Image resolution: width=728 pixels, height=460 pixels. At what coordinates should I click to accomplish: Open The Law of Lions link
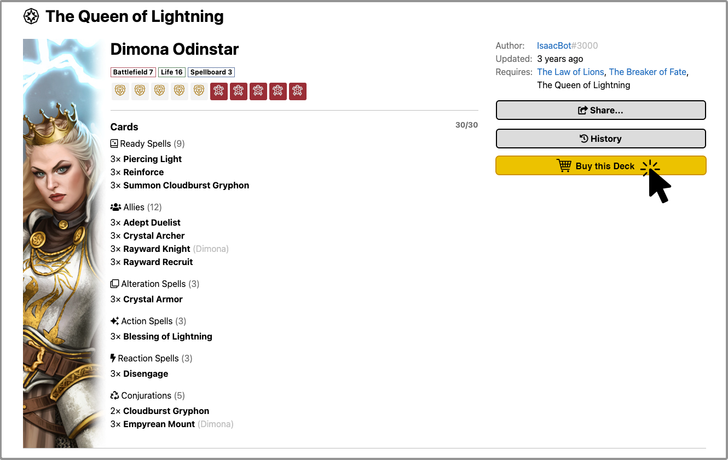570,72
